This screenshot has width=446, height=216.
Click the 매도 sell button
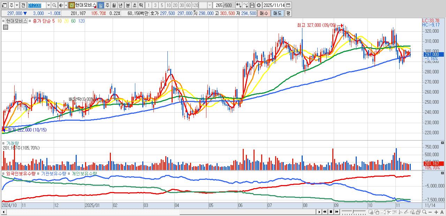(x=277, y=13)
